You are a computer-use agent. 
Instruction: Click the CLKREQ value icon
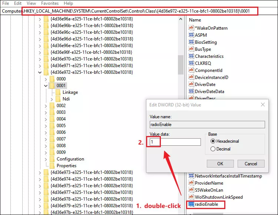click(191, 63)
